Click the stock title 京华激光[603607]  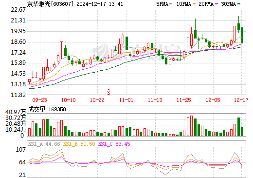coord(51,4)
